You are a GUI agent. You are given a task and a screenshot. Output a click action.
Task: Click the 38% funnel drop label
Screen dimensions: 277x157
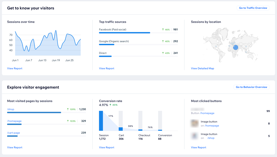(x=130, y=126)
